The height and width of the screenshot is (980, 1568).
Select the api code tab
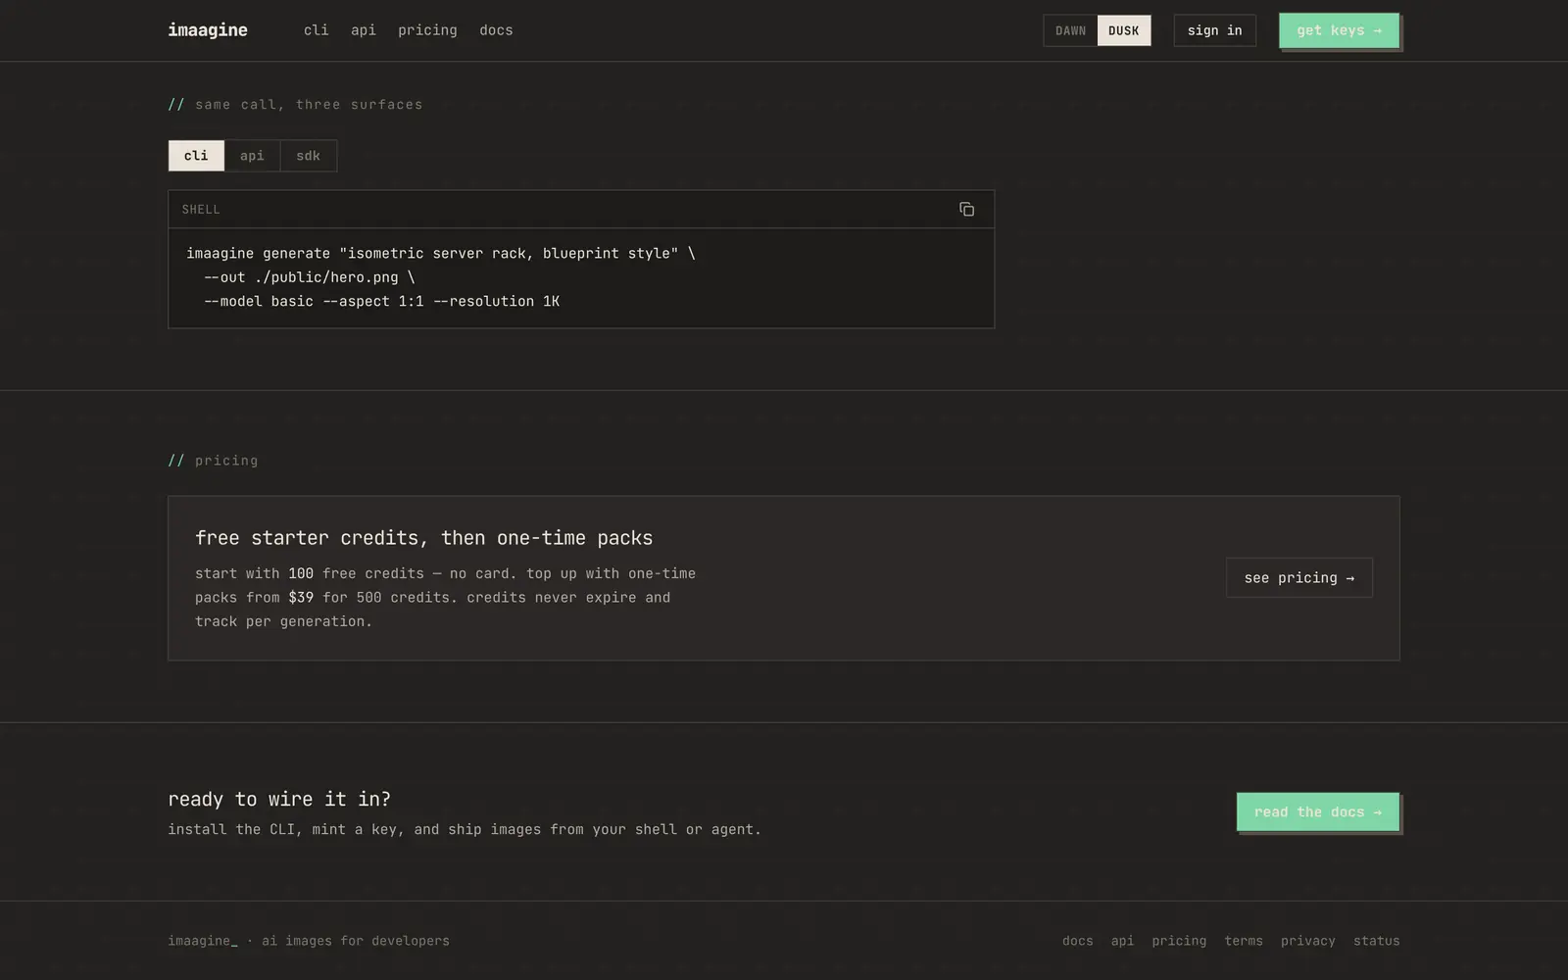(x=252, y=156)
